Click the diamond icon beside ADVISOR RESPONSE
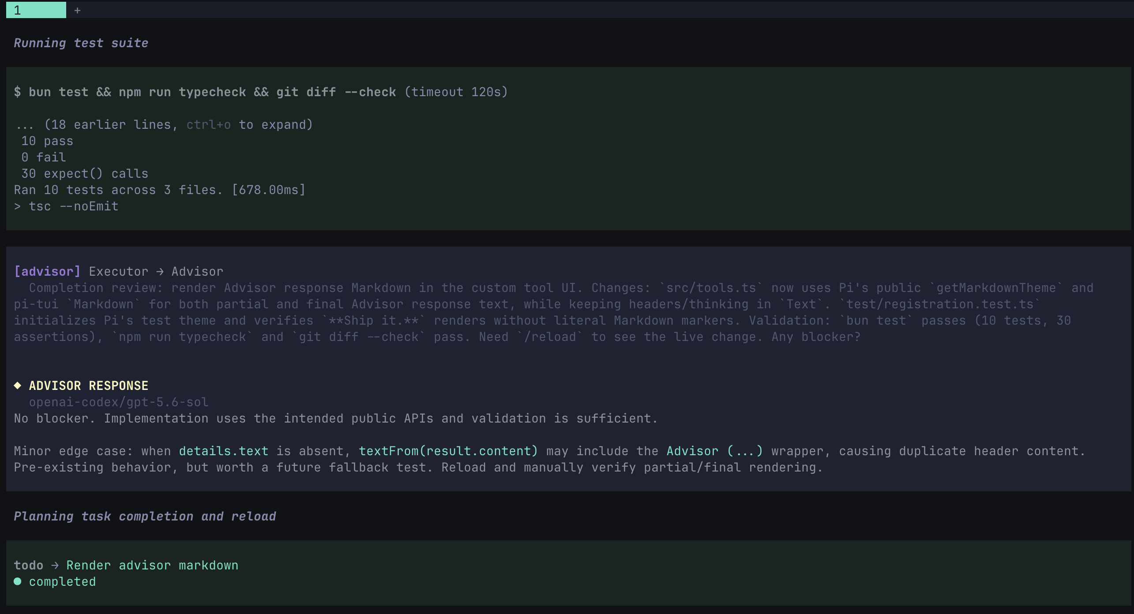 [x=18, y=386]
